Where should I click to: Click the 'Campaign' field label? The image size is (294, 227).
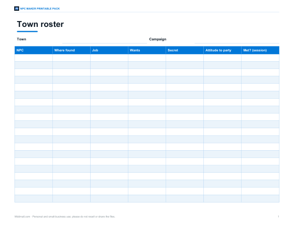point(158,39)
